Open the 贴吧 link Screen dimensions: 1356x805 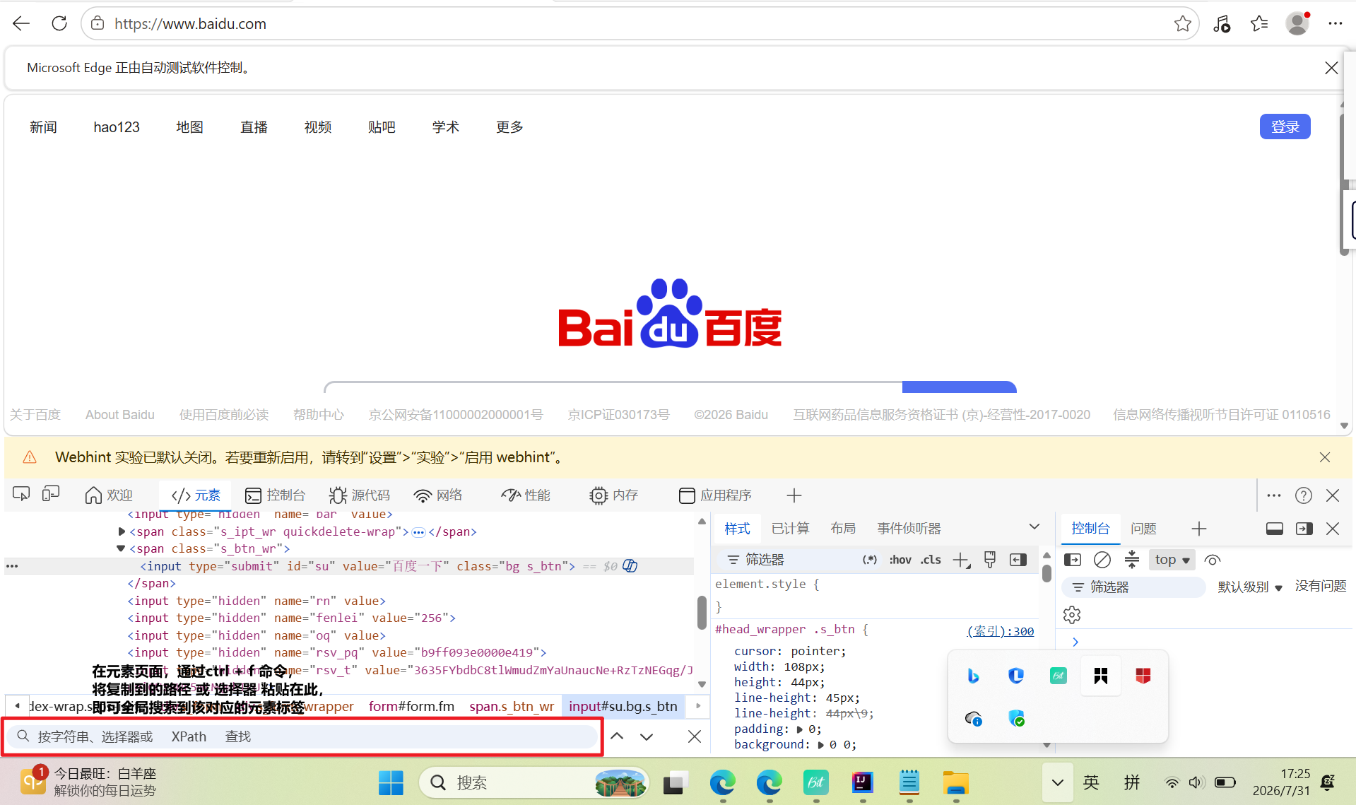point(382,127)
